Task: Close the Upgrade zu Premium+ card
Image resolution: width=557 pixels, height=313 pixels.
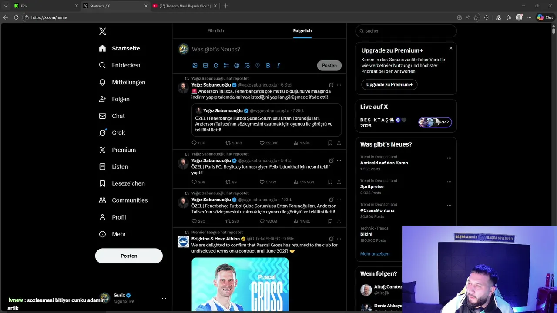Action: point(451,48)
